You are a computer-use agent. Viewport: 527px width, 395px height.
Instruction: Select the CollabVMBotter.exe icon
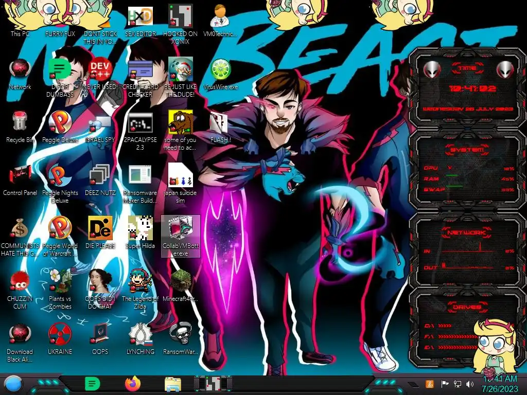tap(181, 236)
